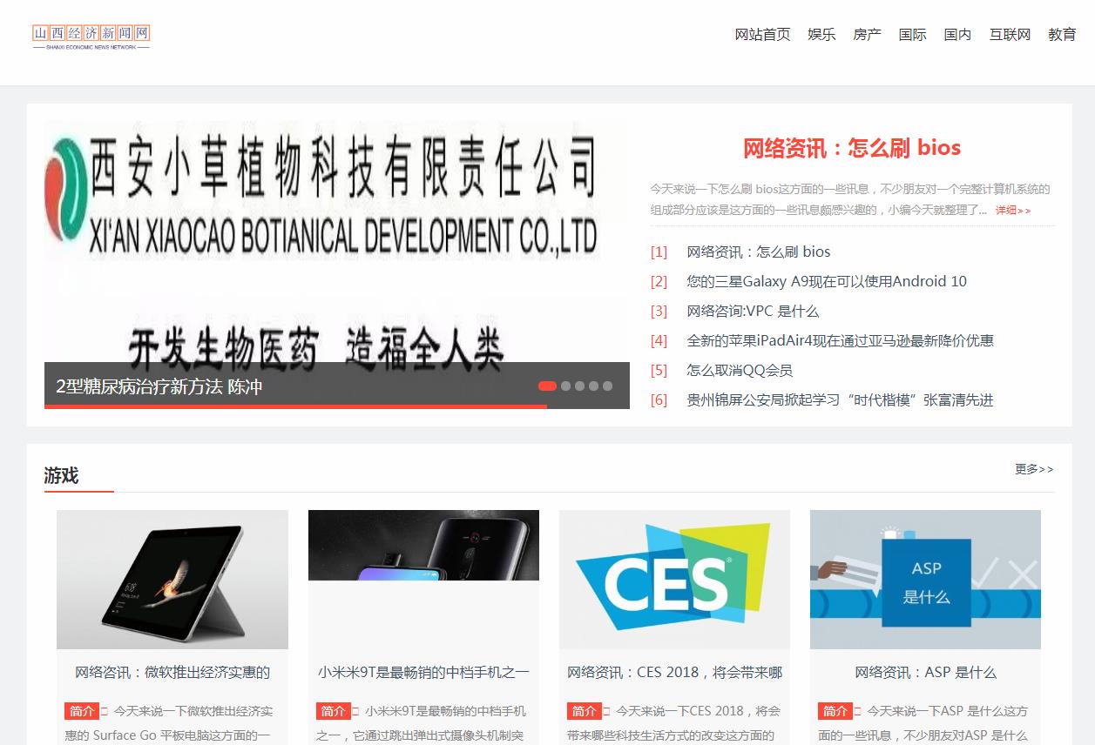The image size is (1095, 745).
Task: Open the 互联网 section
Action: click(x=1010, y=35)
